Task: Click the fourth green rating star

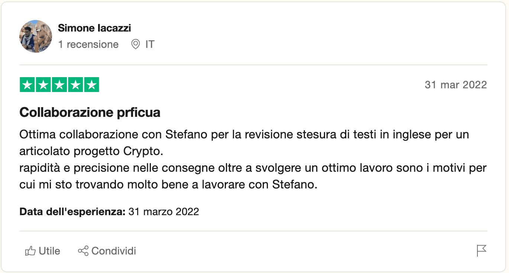Action: tap(75, 85)
